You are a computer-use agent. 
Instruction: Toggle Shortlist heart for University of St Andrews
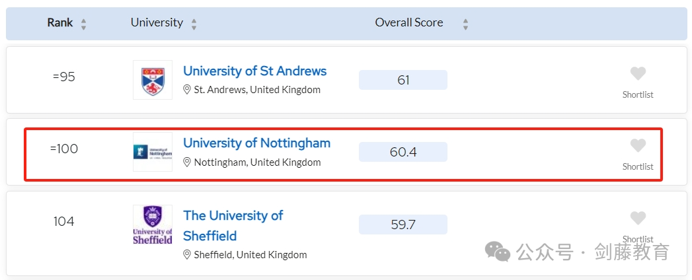638,74
